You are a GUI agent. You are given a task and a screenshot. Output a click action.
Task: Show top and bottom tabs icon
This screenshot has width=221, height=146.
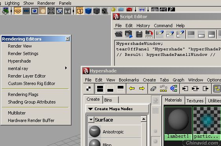100,89
